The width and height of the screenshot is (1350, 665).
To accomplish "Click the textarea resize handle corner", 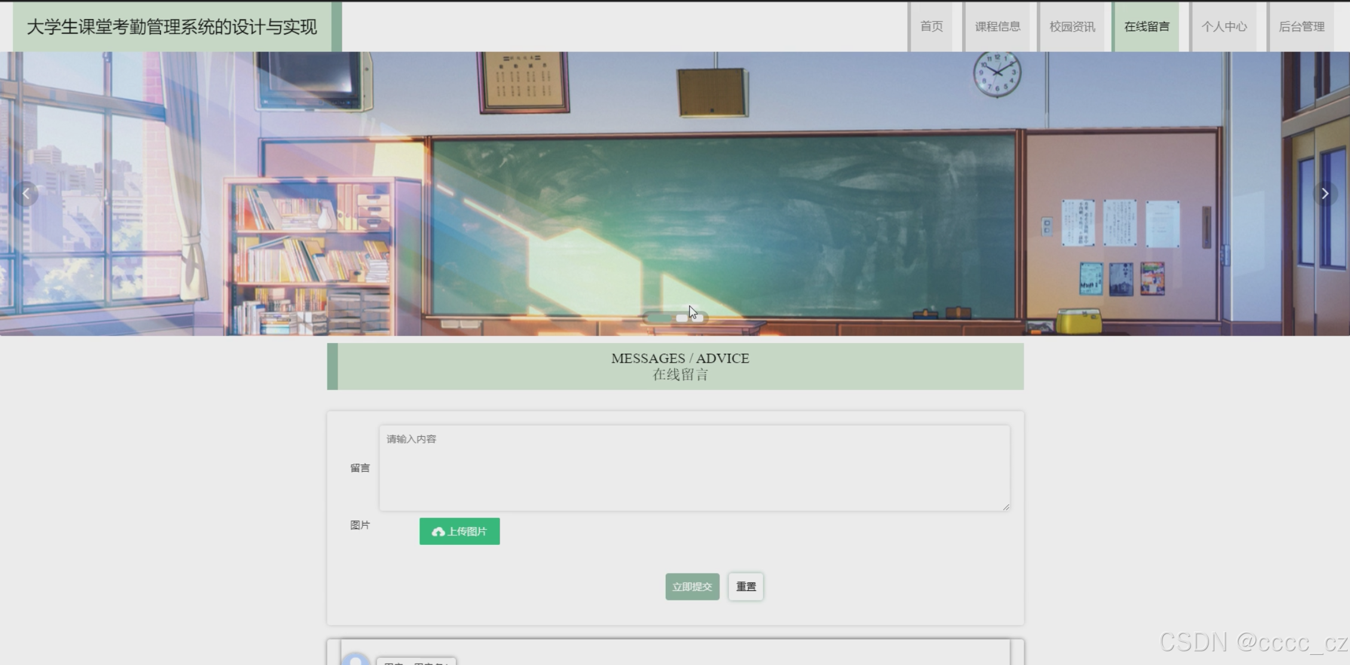I will (1006, 507).
